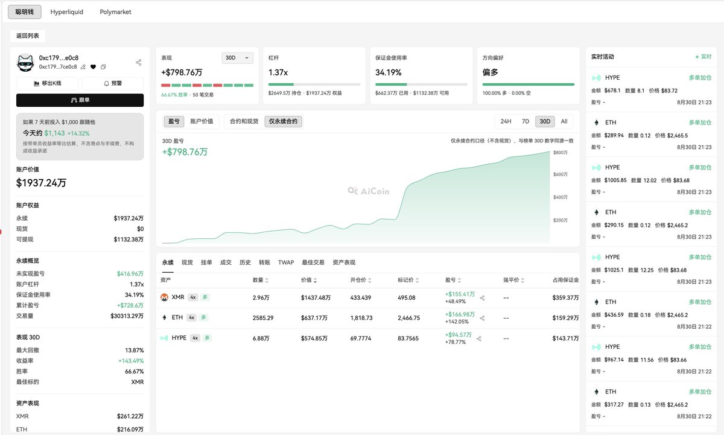Viewport: 724px width, 435px height.
Task: Switch to the 现货 positions tab
Action: click(187, 262)
